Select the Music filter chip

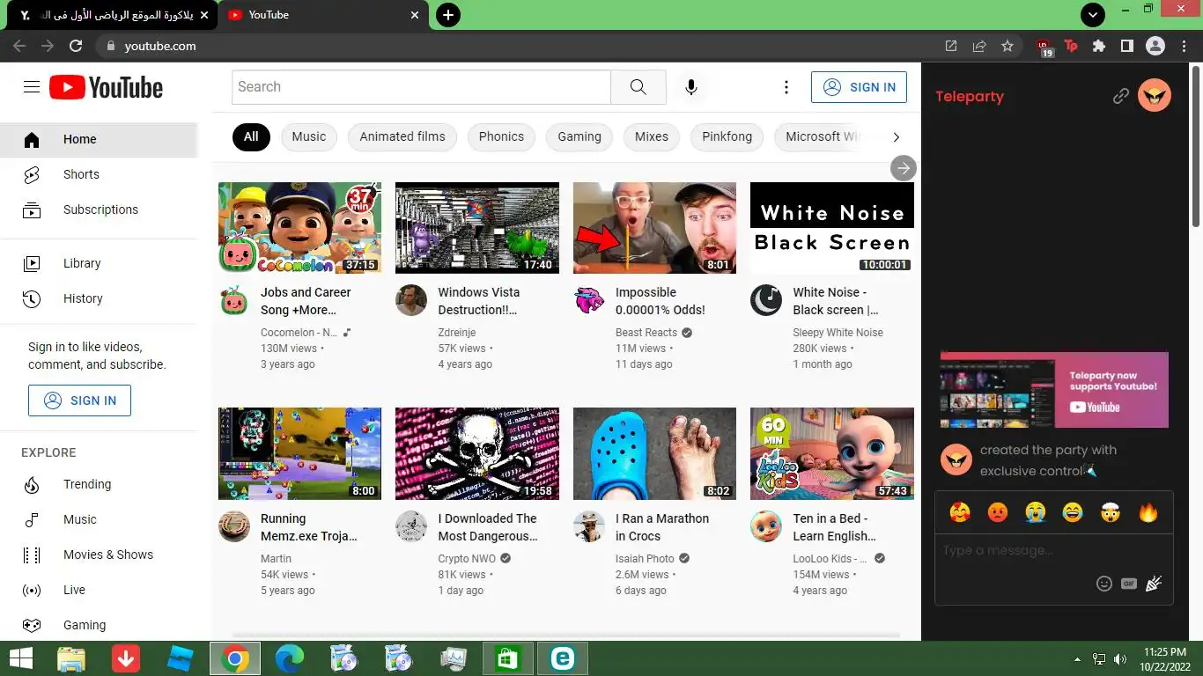click(x=309, y=136)
